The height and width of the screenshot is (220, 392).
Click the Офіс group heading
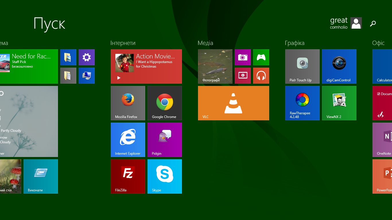click(378, 43)
